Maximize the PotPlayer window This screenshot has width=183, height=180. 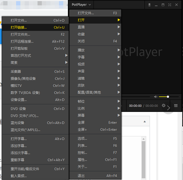coord(163,5)
